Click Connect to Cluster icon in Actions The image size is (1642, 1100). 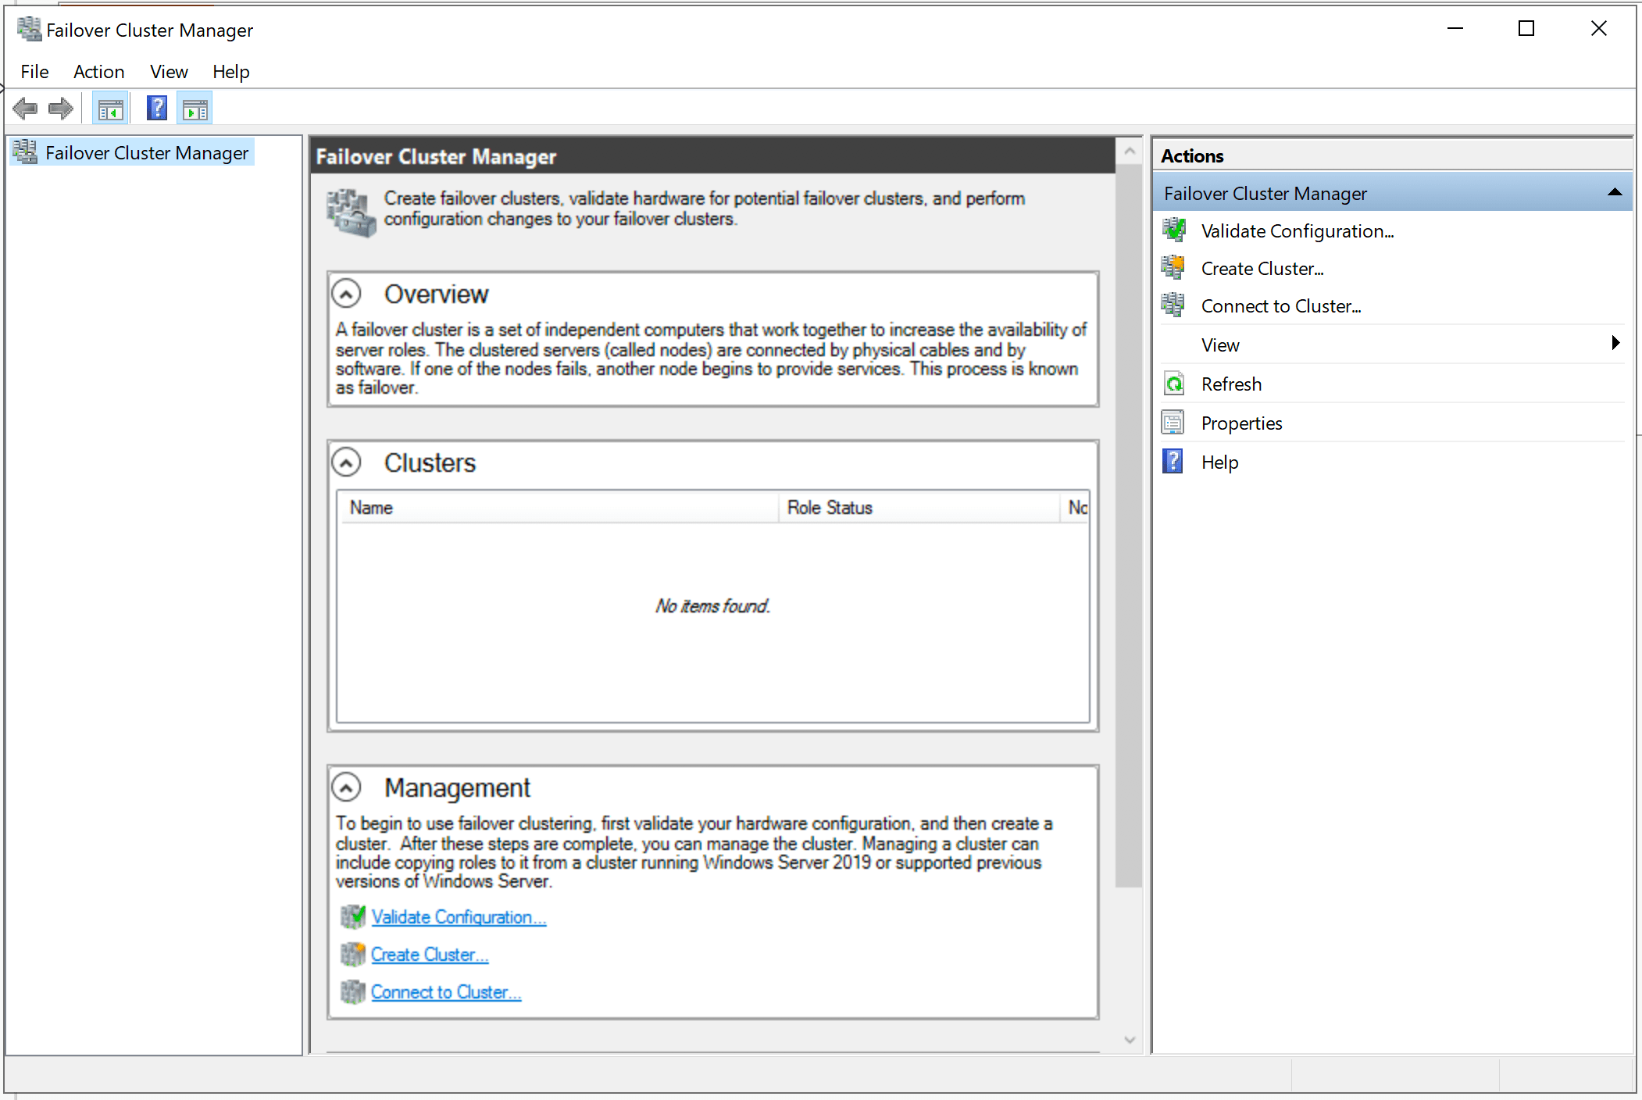coord(1173,305)
